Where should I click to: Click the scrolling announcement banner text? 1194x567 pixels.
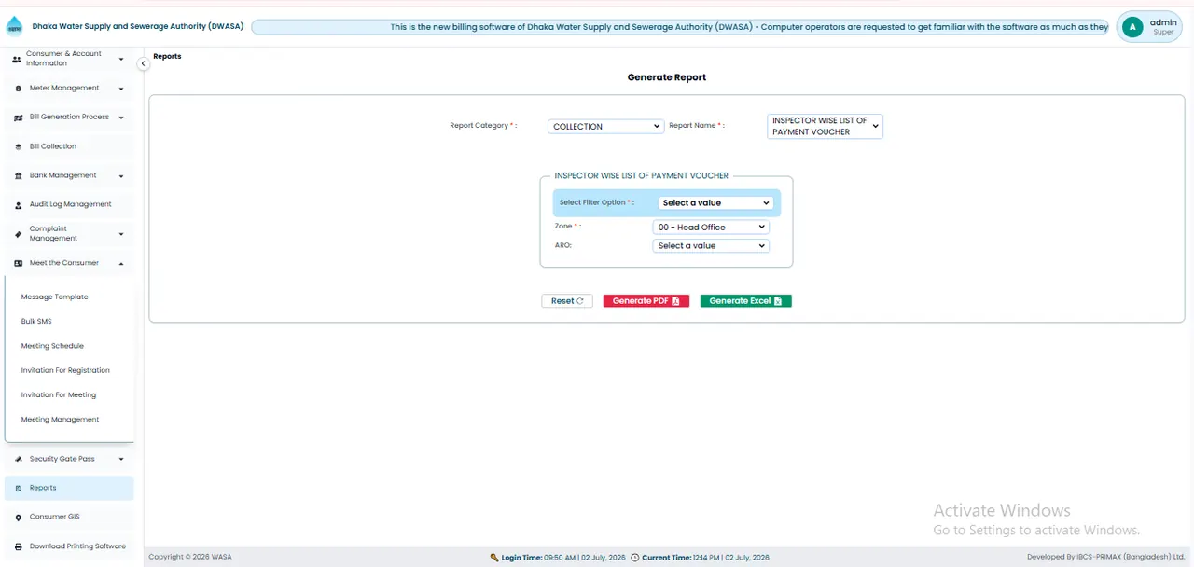pyautogui.click(x=749, y=27)
